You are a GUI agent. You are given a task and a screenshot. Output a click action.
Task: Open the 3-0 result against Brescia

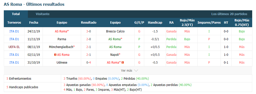tap(89, 31)
